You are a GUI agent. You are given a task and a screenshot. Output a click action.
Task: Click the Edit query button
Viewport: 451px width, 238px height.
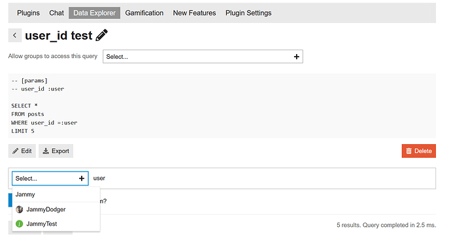click(x=22, y=151)
